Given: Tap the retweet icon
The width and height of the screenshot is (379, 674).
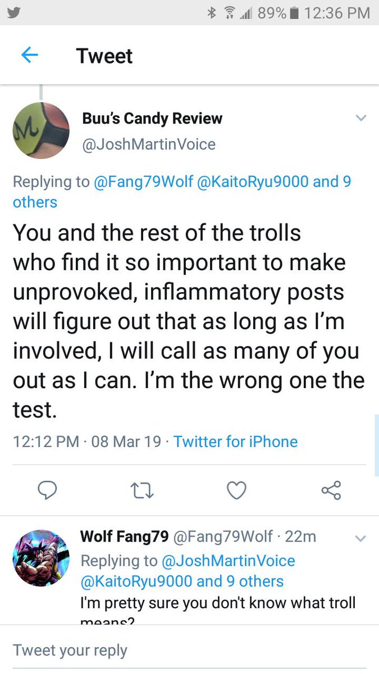Looking at the screenshot, I should pyautogui.click(x=143, y=490).
